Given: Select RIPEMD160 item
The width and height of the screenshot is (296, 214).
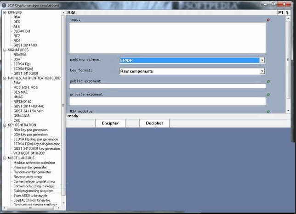Looking at the screenshot, I should (x=23, y=102).
